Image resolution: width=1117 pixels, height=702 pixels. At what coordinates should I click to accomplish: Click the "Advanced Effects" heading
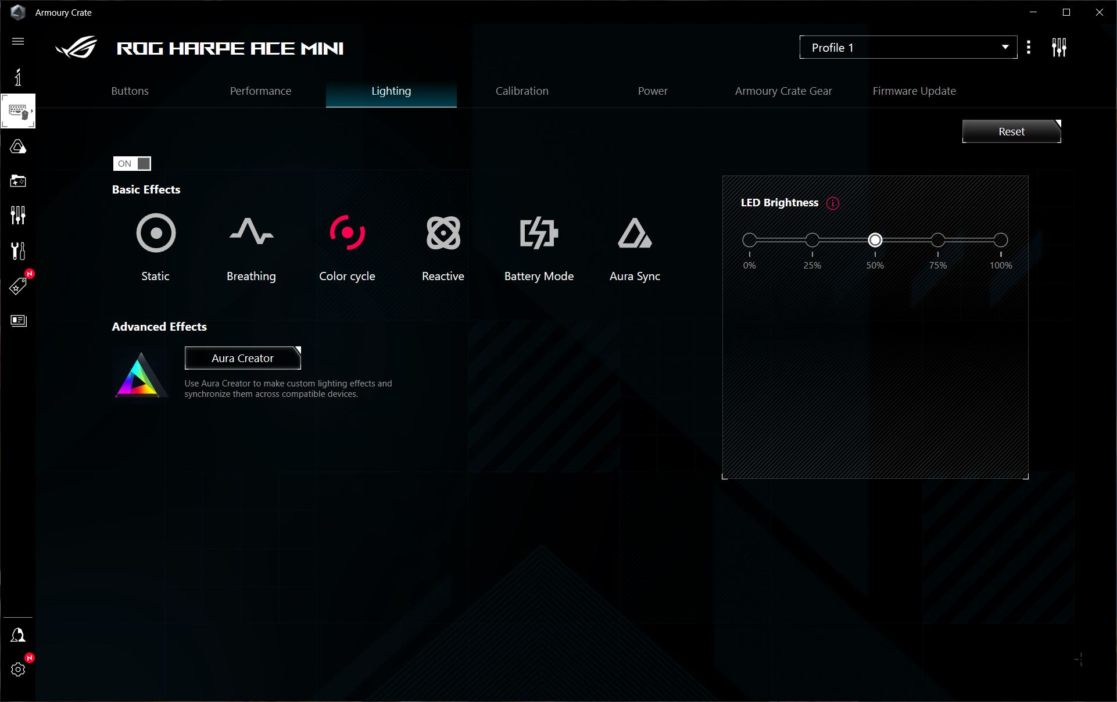(159, 327)
